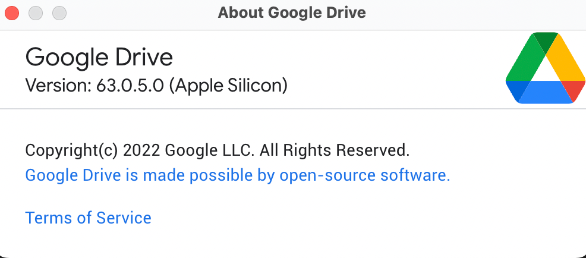Viewport: 586px width, 258px height.
Task: Close the About Google Drive window
Action: point(12,14)
